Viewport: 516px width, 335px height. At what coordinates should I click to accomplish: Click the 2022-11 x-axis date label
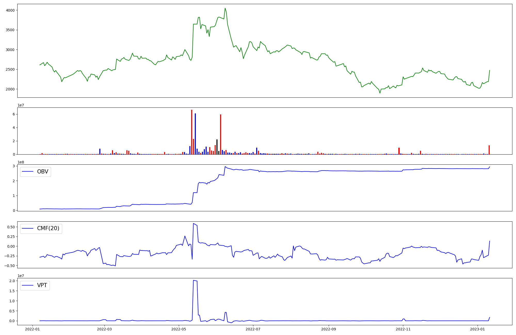point(403,329)
